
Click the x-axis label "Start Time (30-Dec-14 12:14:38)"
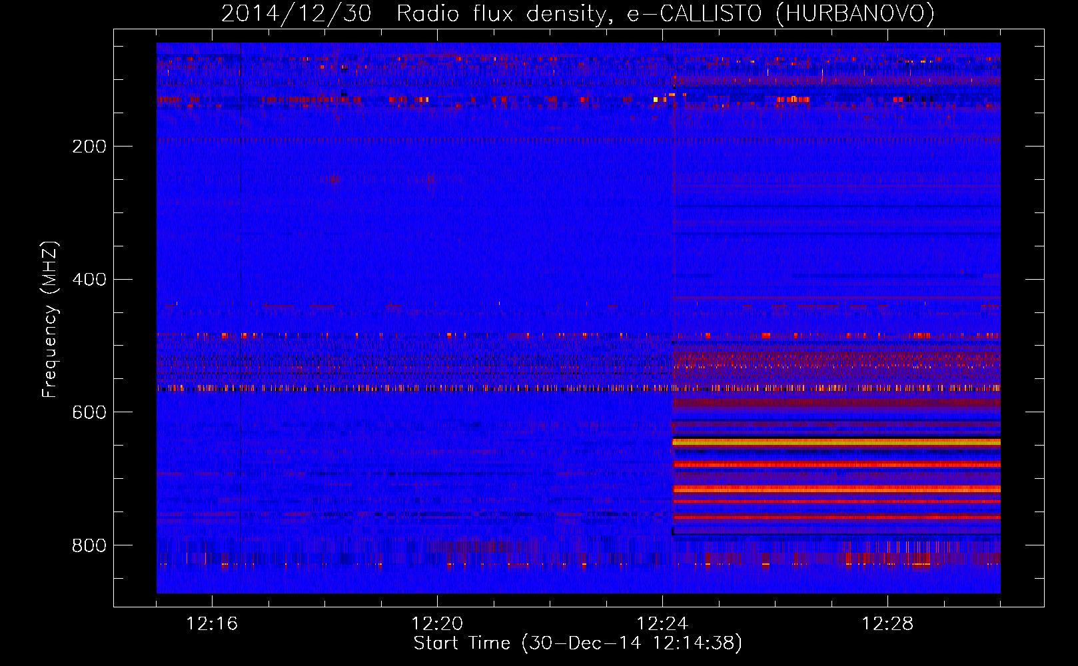click(578, 643)
